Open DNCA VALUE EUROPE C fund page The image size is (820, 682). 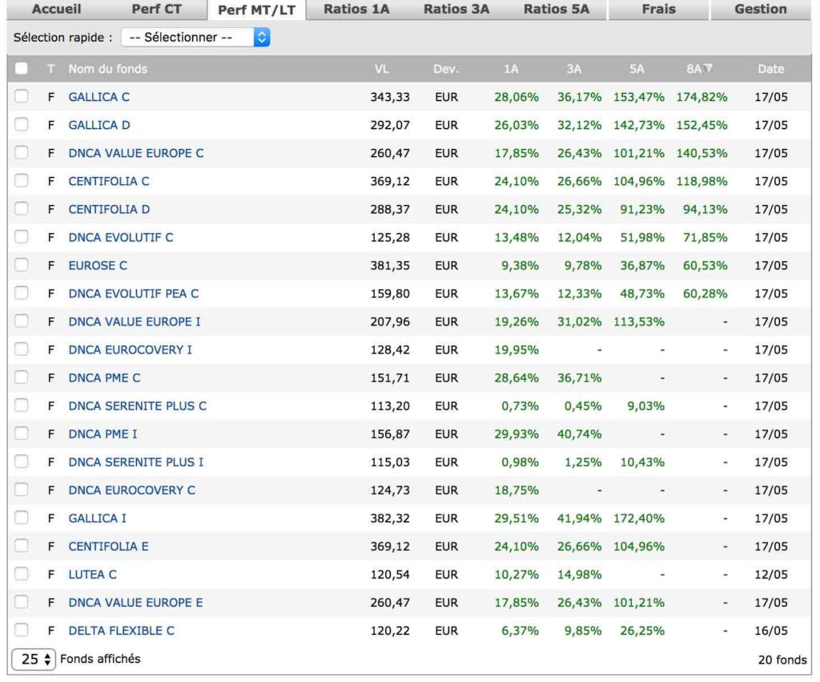(x=136, y=153)
